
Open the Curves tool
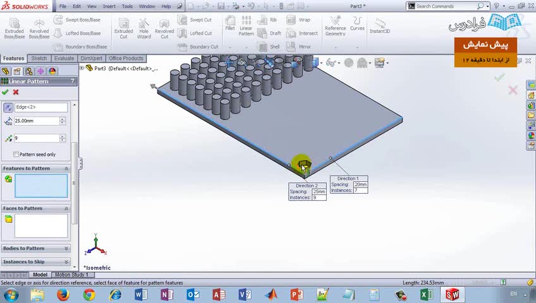(357, 23)
